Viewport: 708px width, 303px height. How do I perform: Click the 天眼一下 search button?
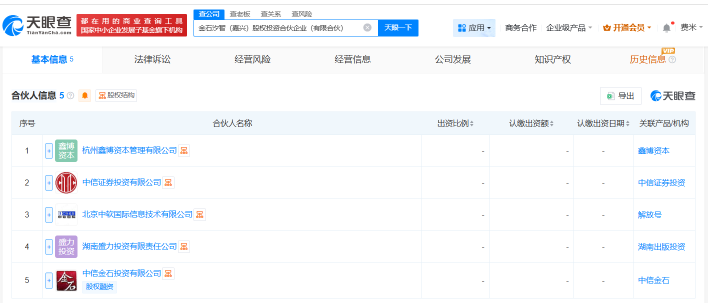398,27
